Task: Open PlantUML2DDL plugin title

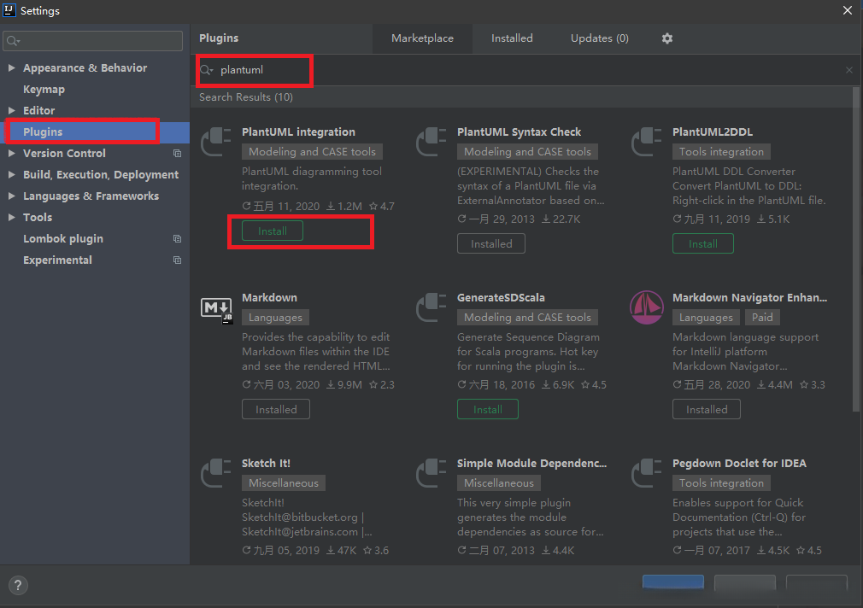Action: 713,132
